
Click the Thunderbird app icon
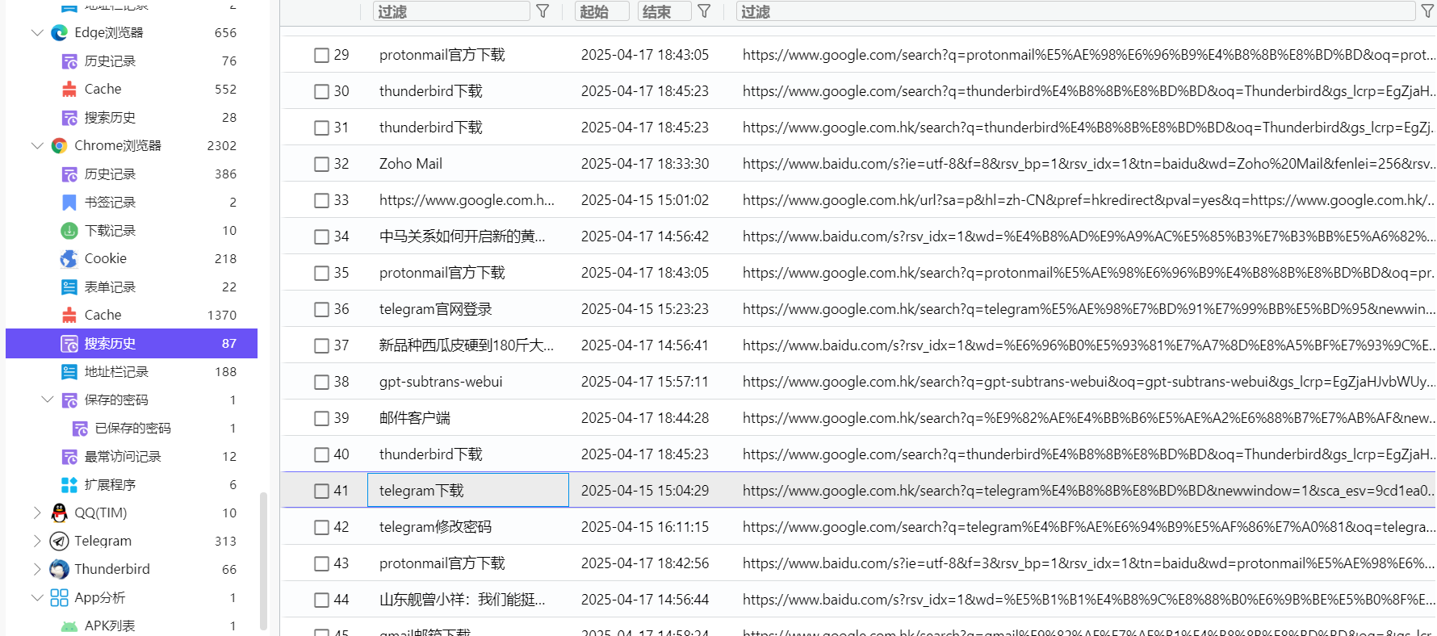(59, 570)
